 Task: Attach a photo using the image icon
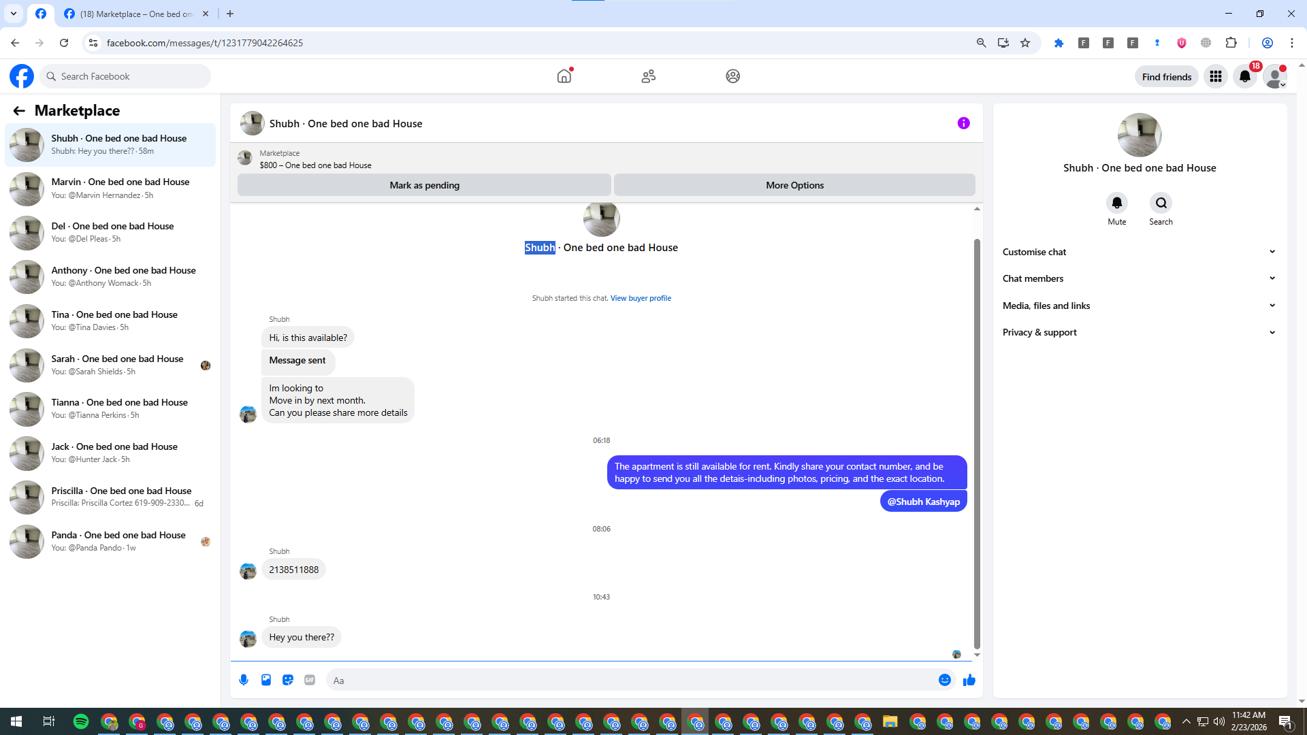[x=266, y=680]
